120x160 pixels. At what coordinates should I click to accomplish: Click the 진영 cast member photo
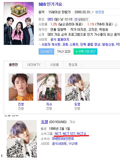[x=21, y=87]
